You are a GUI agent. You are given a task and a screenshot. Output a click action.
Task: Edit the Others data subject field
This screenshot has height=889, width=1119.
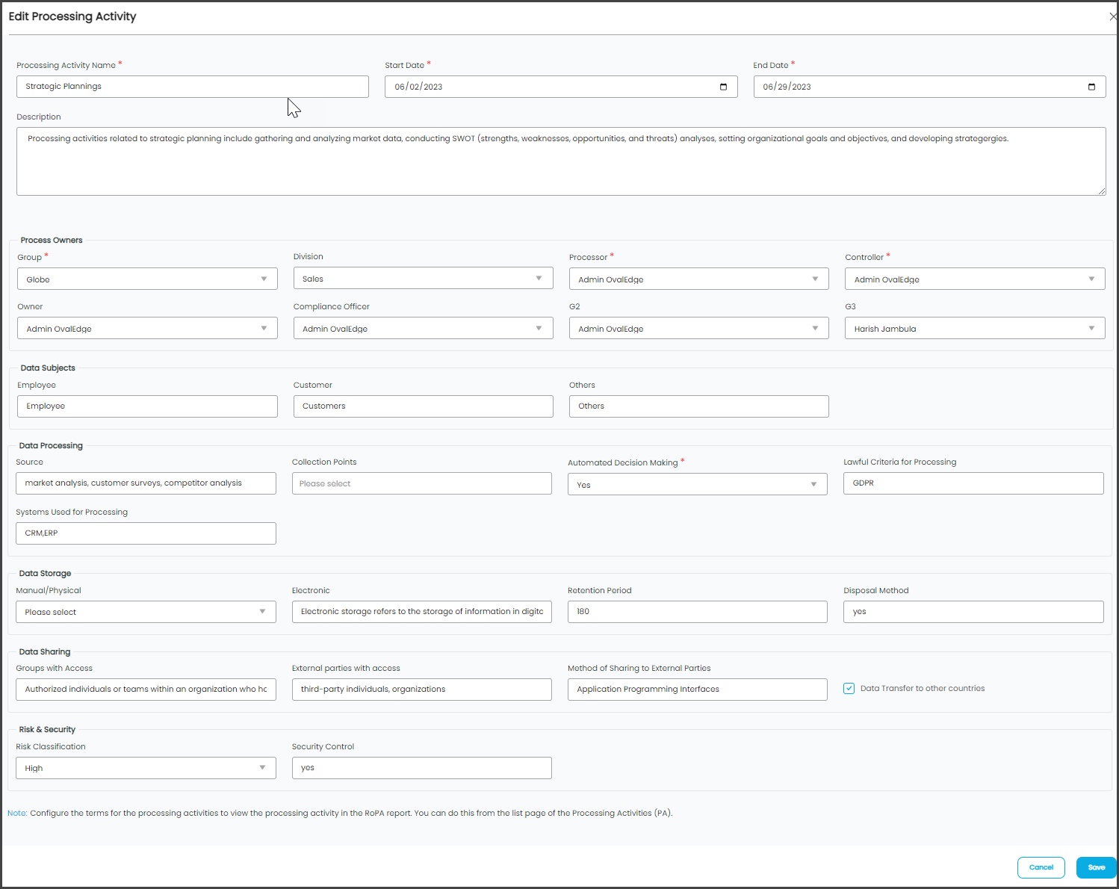pos(698,406)
